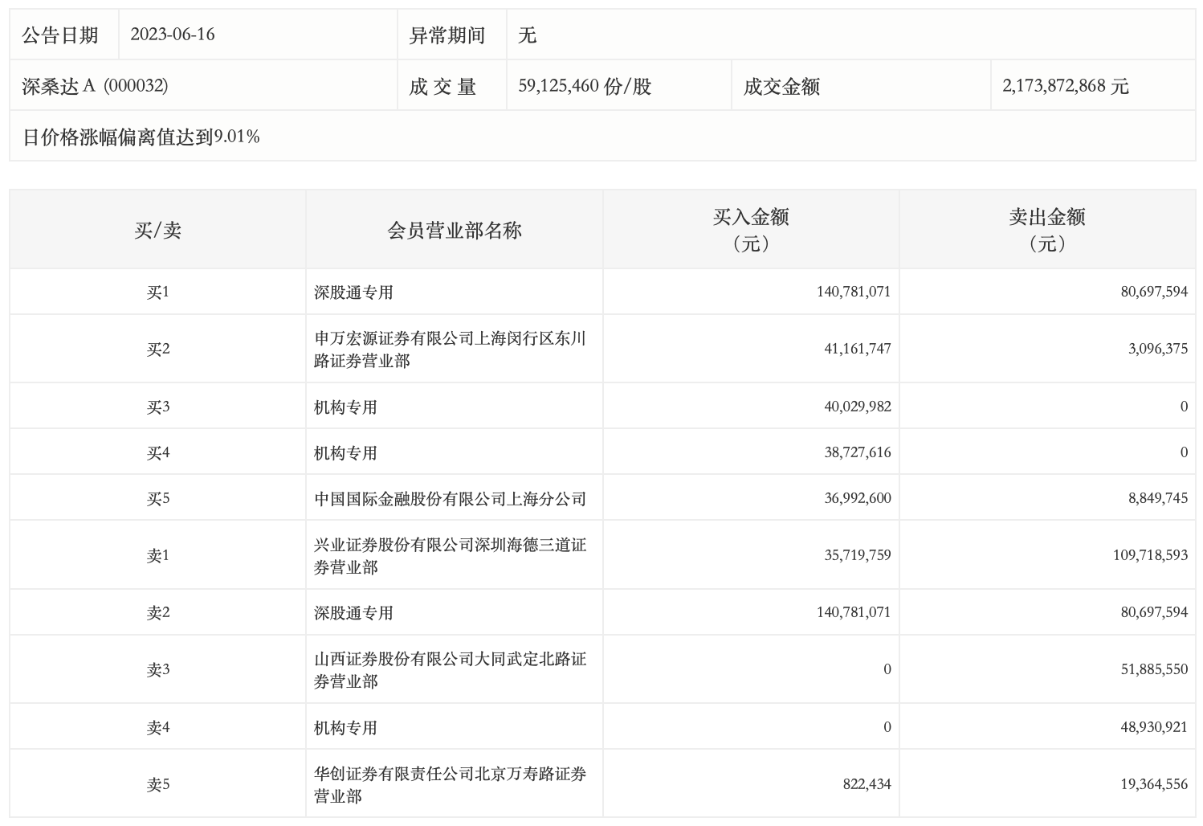Select 深股通专用 in the 买1 row
Screen dimensions: 1203x826
353,292
